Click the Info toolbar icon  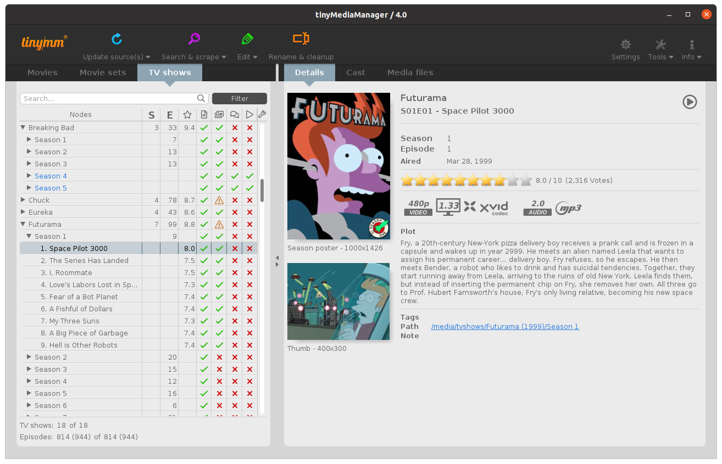click(x=691, y=45)
